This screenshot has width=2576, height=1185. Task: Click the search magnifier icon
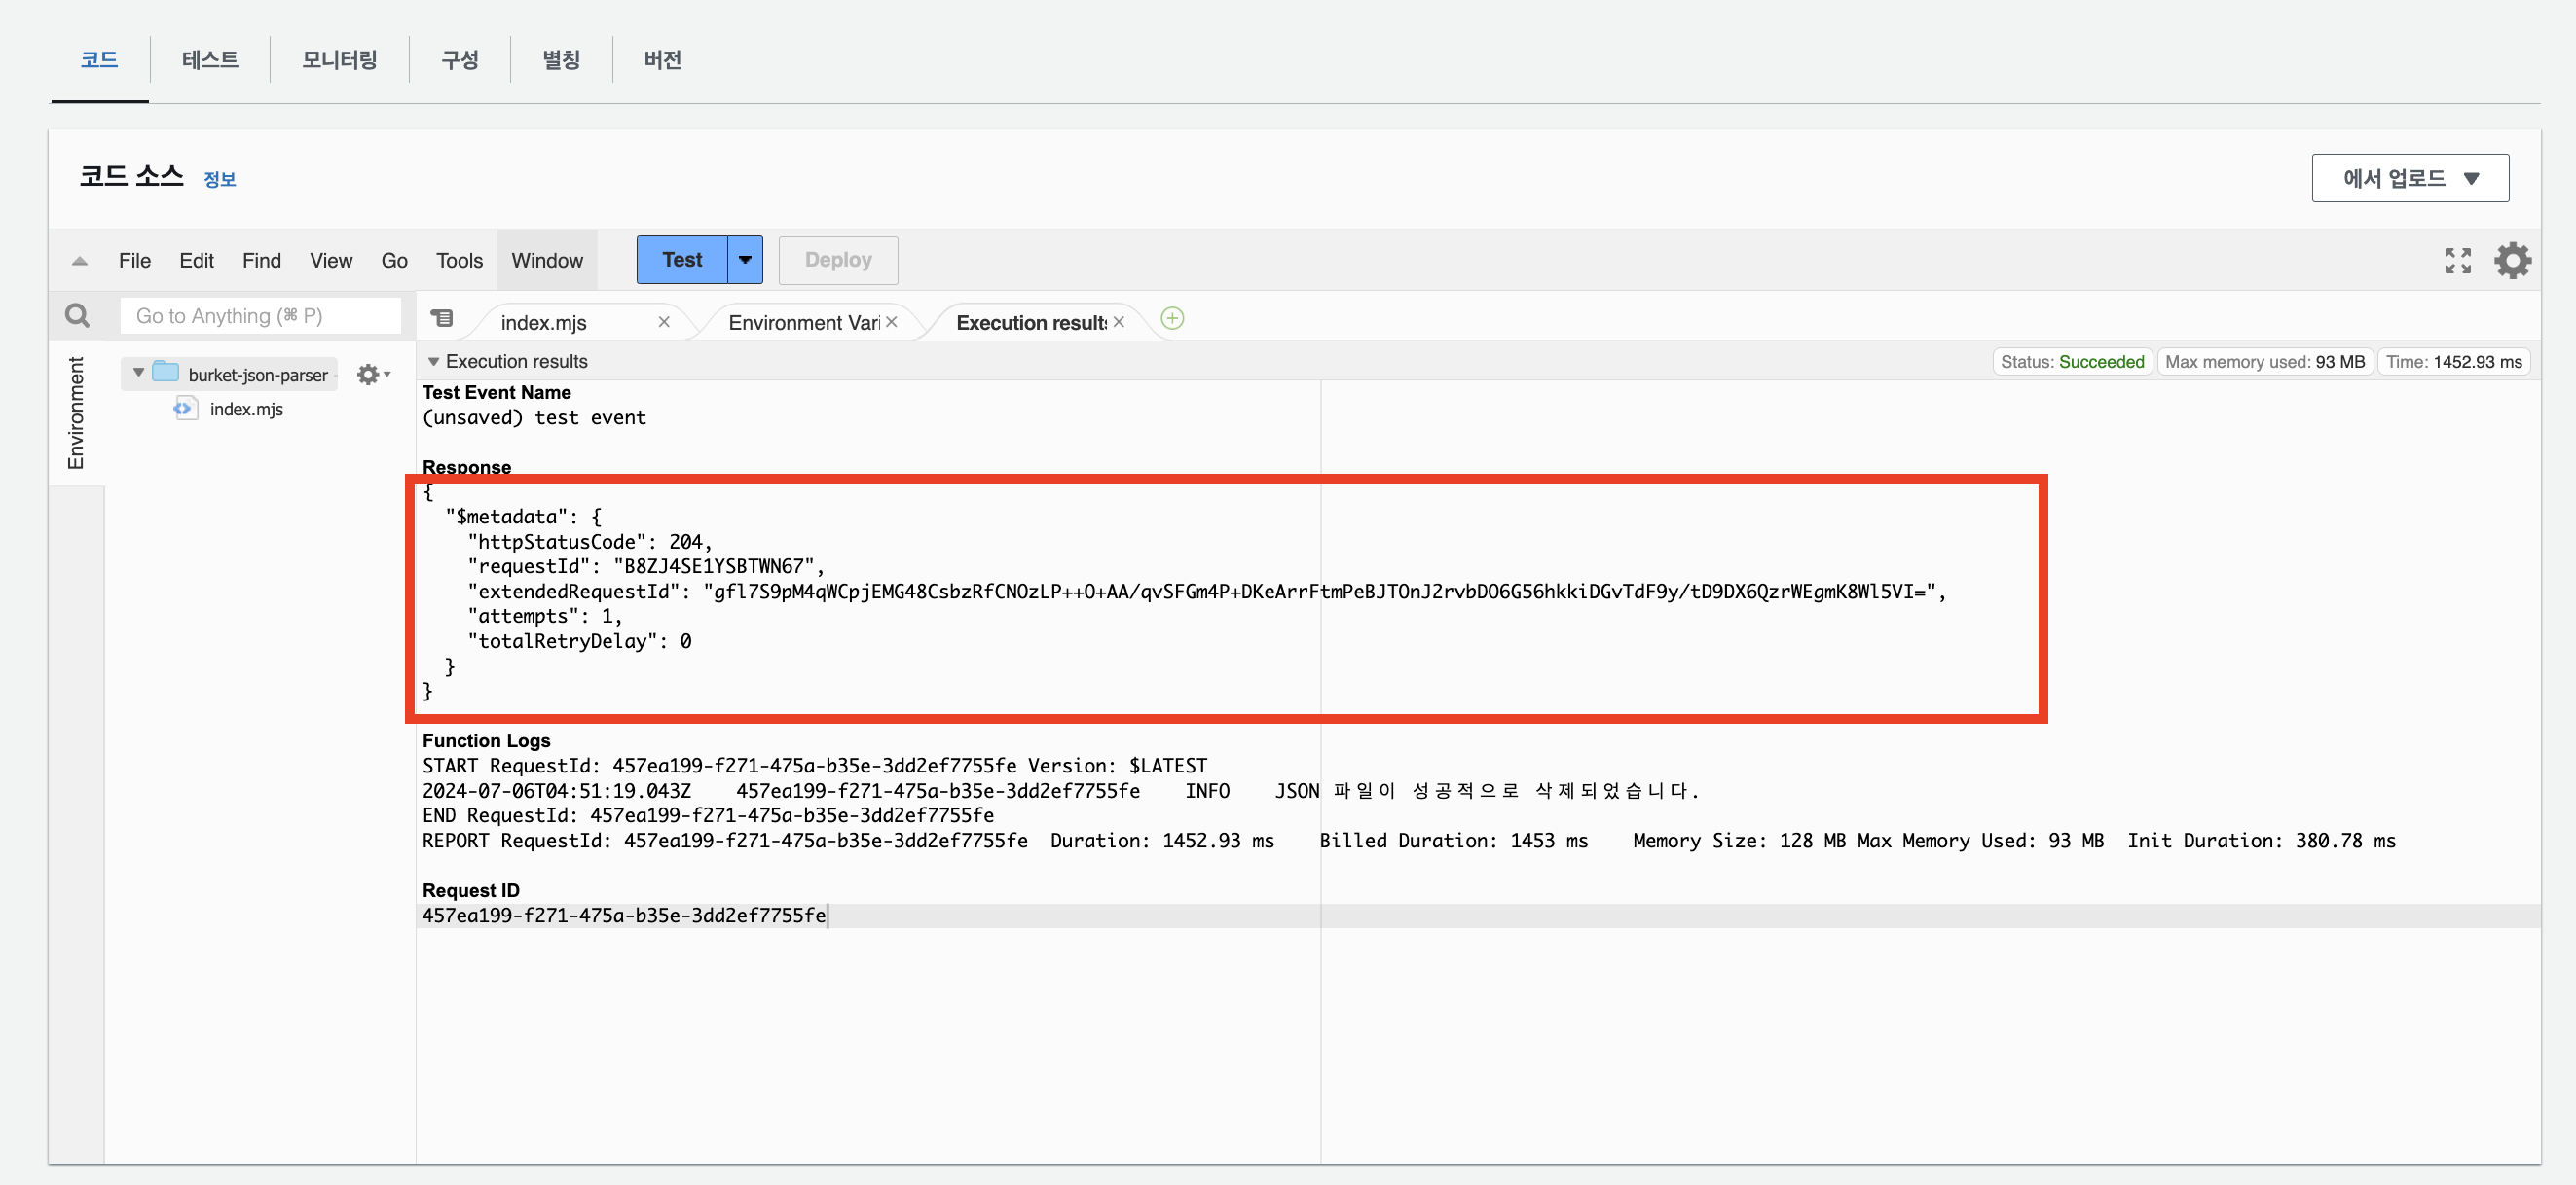(x=77, y=316)
